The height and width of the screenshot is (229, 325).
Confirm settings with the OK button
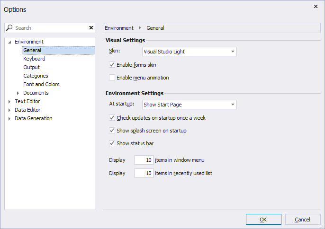tap(263, 219)
